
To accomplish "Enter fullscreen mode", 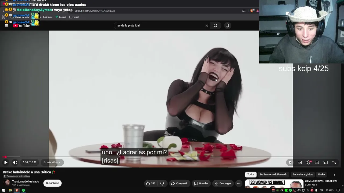I will tap(334, 162).
